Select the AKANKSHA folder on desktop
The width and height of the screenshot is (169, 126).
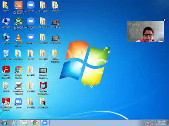click(x=56, y=7)
